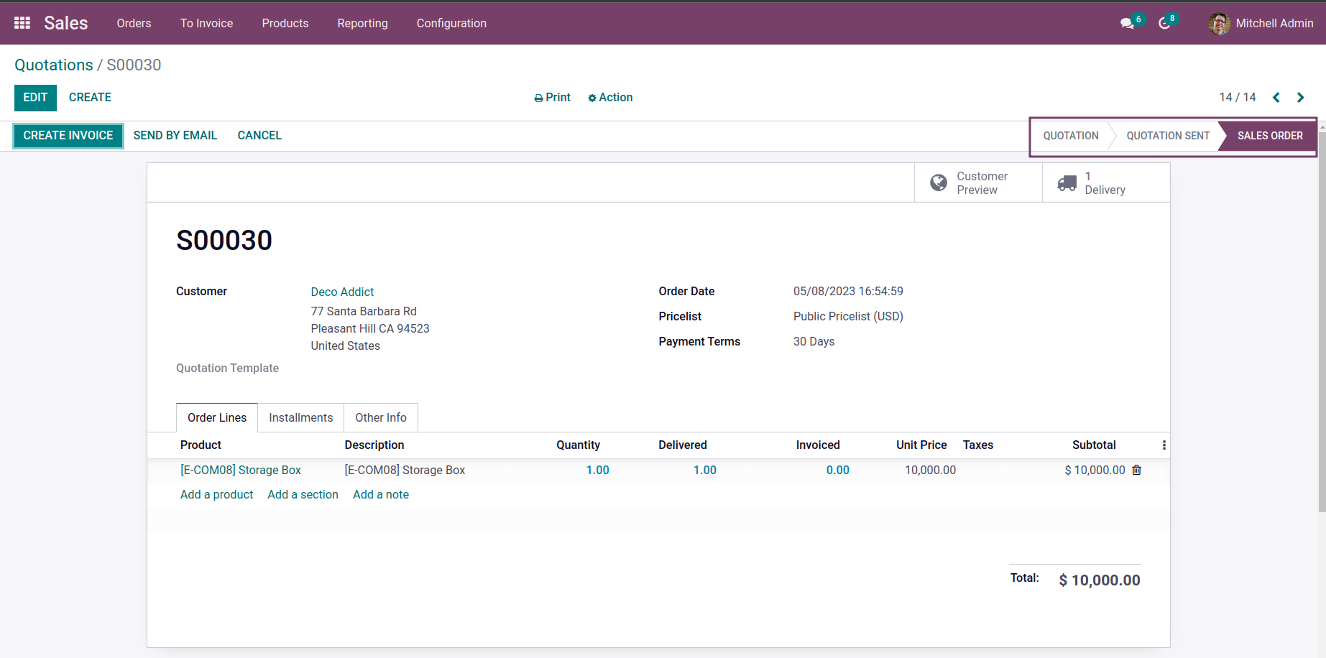Click the Quotations breadcrumb link

click(x=54, y=65)
